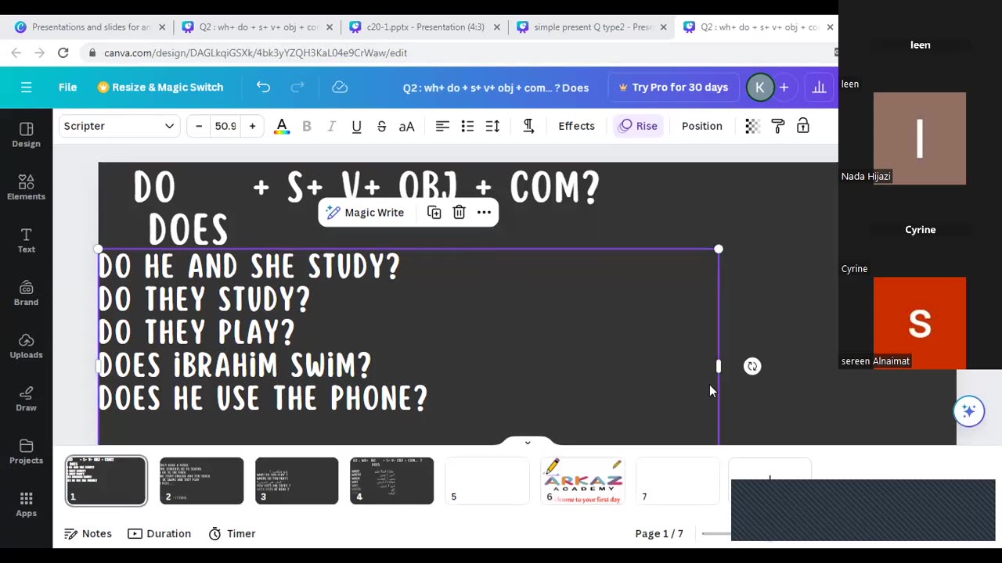Duplicate the selected text box
This screenshot has width=1002, height=563.
(434, 213)
